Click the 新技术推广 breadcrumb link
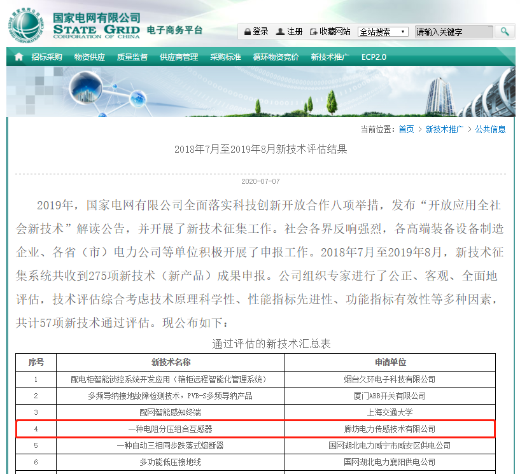 [444, 129]
